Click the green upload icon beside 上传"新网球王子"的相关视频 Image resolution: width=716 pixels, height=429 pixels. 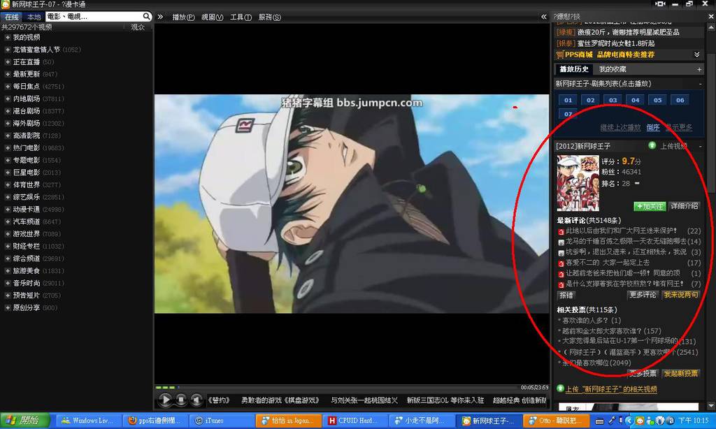coord(561,389)
